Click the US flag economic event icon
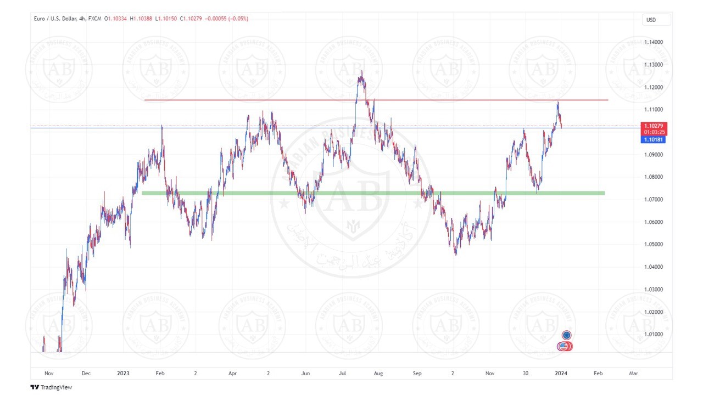The image size is (703, 395). point(562,346)
